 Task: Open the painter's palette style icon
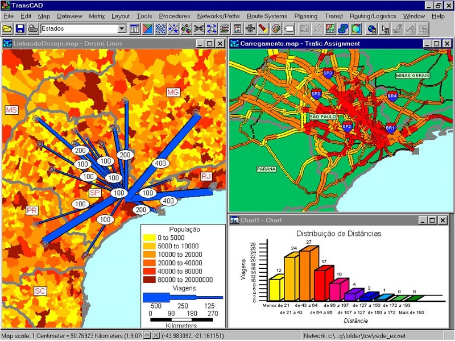pyautogui.click(x=276, y=29)
